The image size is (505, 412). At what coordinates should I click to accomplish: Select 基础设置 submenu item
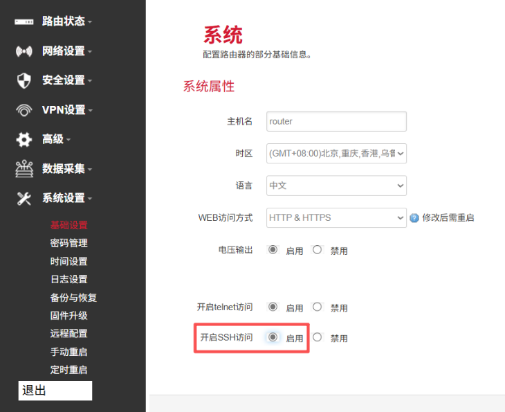click(x=69, y=225)
